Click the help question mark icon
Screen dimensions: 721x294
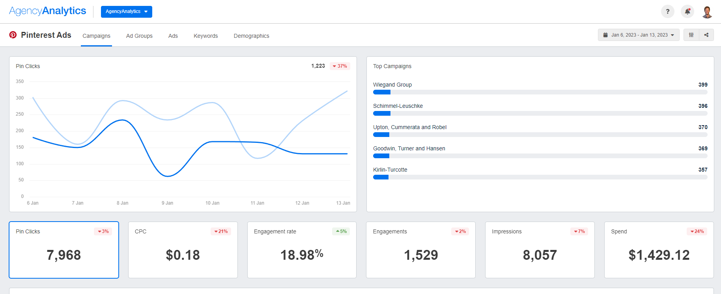point(667,11)
